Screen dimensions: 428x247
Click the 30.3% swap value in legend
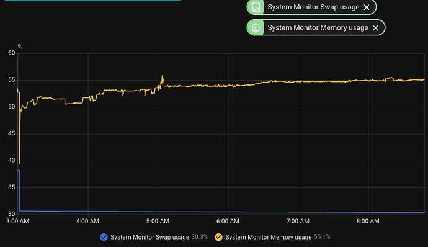tap(200, 237)
